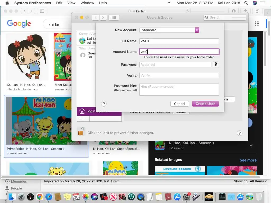Image resolution: width=271 pixels, height=203 pixels.
Task: Open Photos app from the Dock
Action: [85, 197]
